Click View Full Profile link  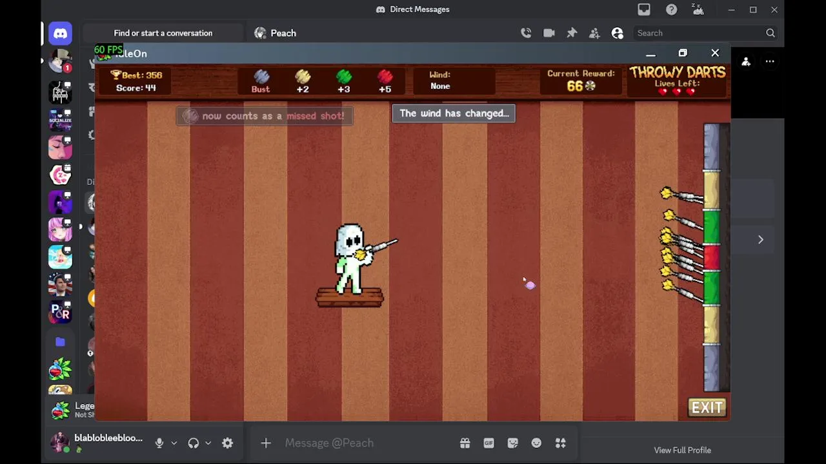tap(682, 450)
